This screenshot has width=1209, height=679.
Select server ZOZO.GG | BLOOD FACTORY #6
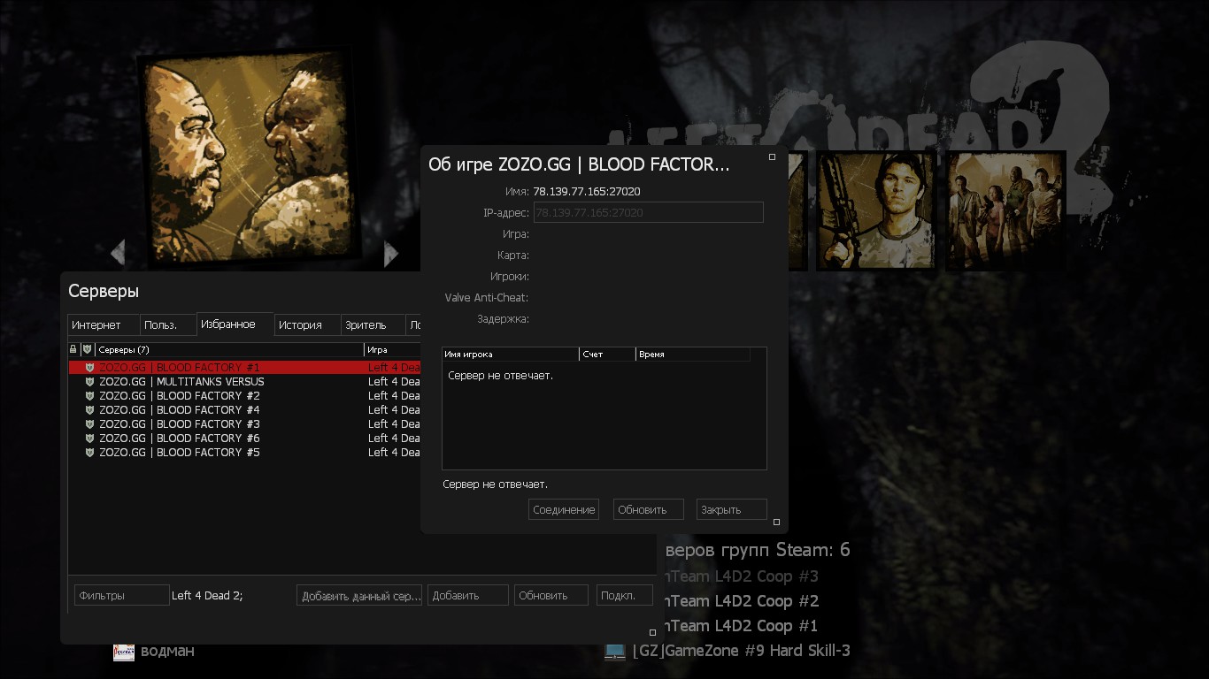[244, 438]
